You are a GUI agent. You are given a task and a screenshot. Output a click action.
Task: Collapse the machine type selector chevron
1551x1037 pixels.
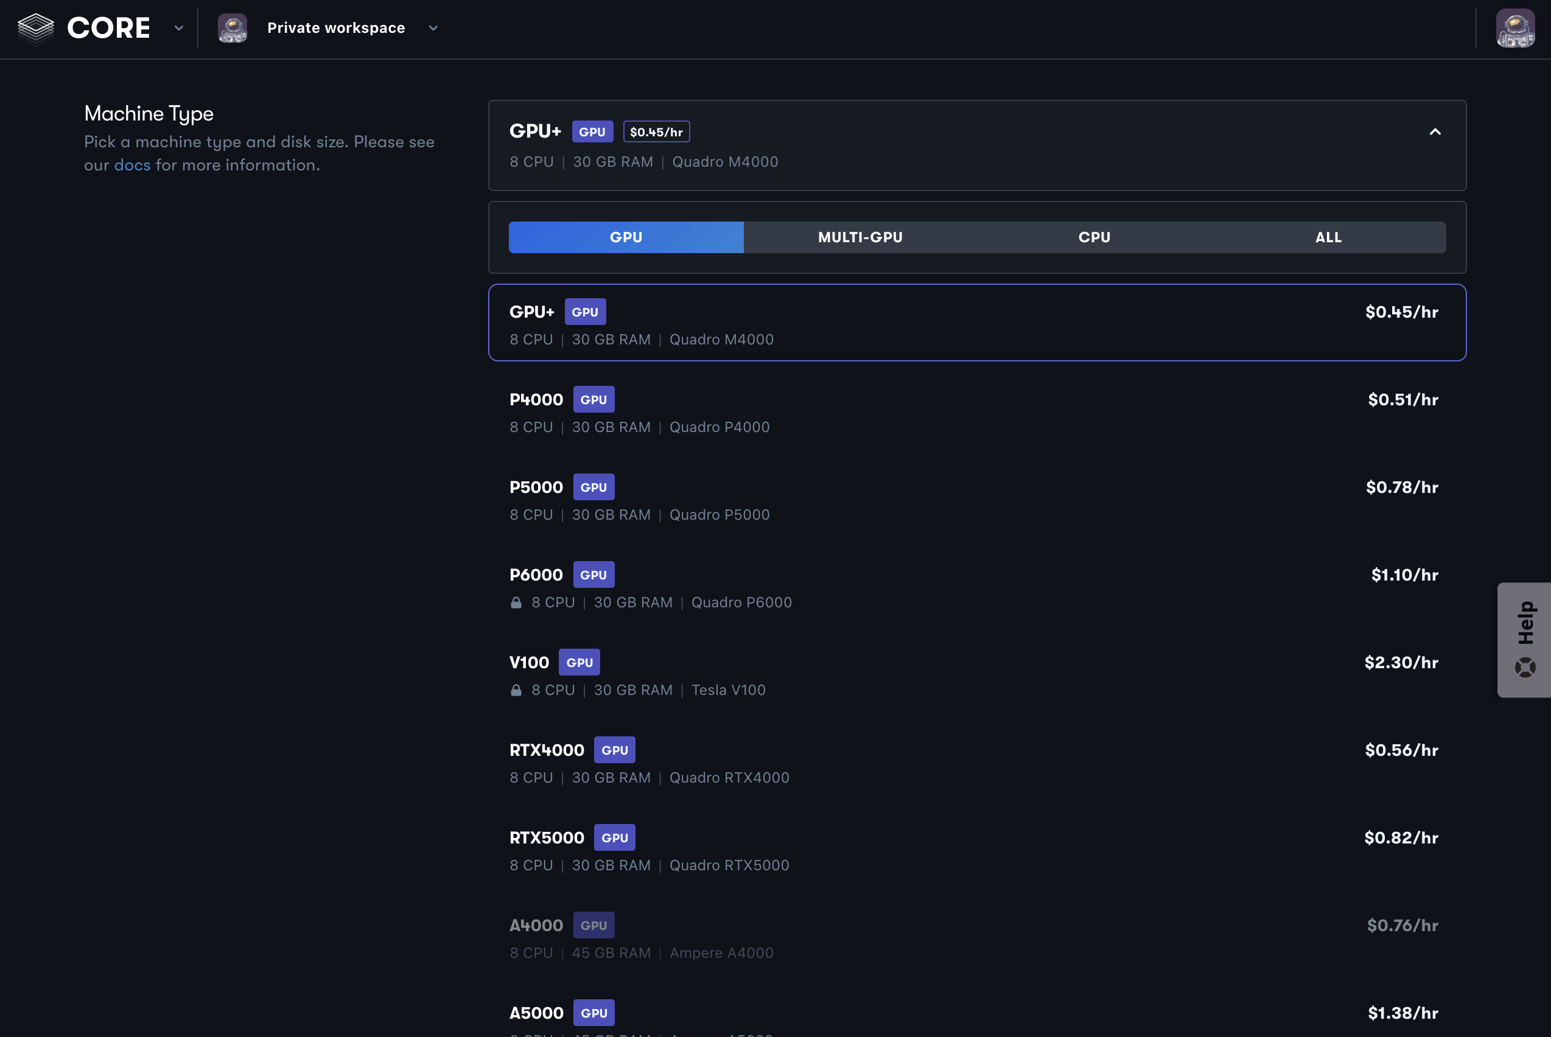[x=1435, y=131]
